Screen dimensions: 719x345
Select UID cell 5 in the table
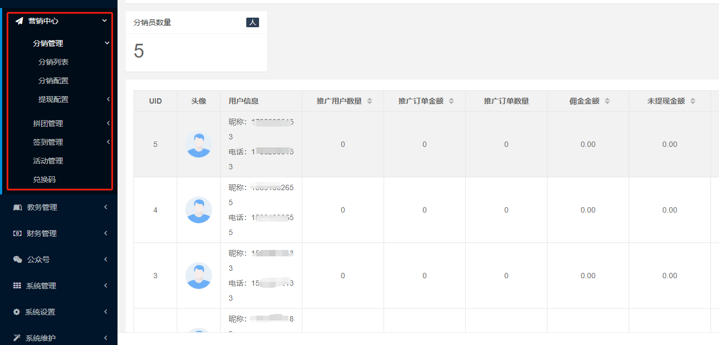(x=155, y=144)
